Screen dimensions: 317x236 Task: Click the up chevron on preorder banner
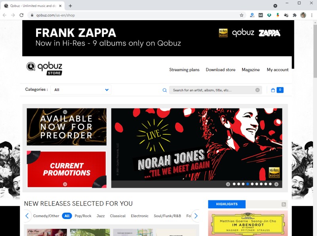(65, 112)
